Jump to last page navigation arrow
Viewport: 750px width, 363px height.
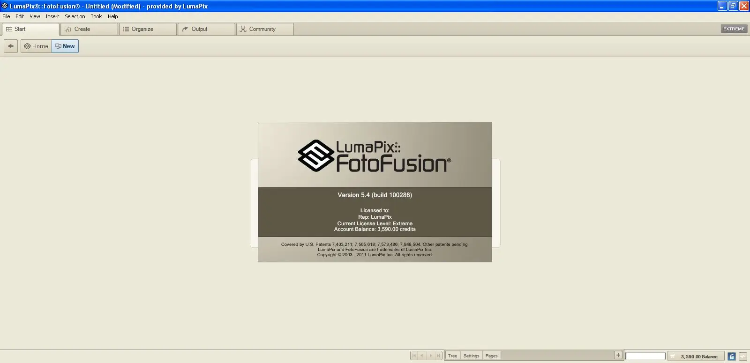point(439,356)
